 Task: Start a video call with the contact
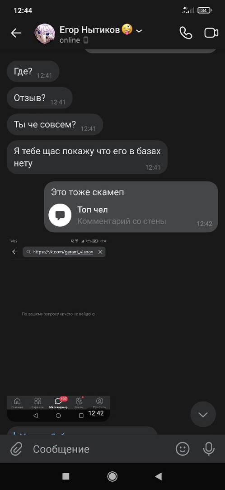coord(211,33)
